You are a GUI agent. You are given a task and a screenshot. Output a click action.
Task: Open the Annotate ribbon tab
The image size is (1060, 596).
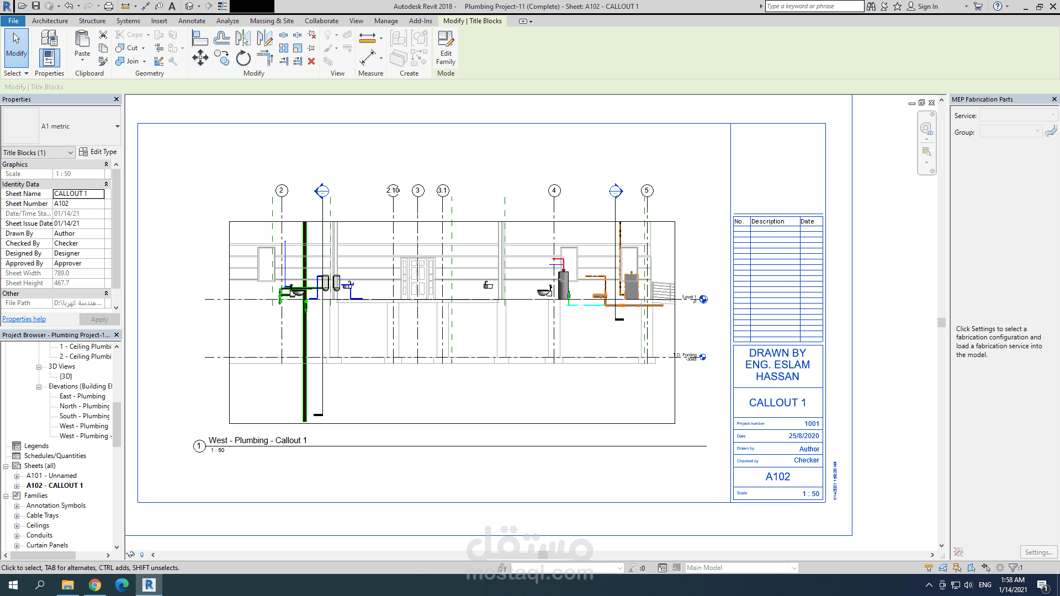click(192, 21)
